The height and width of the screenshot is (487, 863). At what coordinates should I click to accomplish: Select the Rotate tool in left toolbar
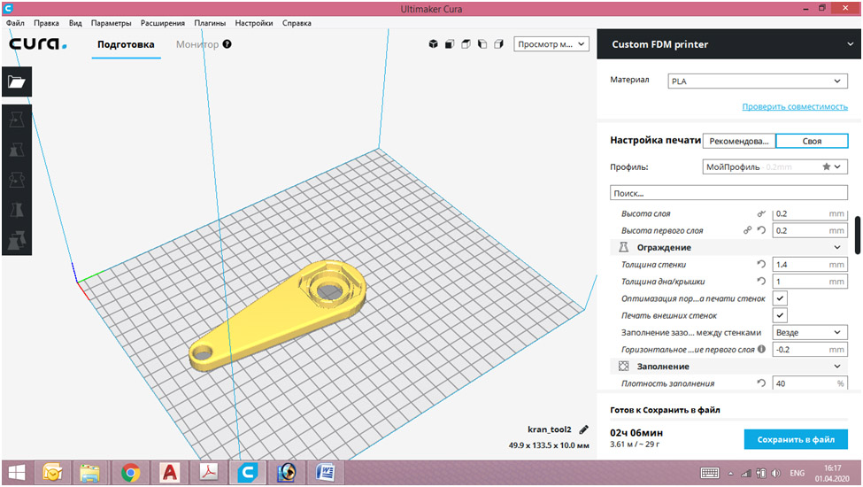[x=17, y=180]
